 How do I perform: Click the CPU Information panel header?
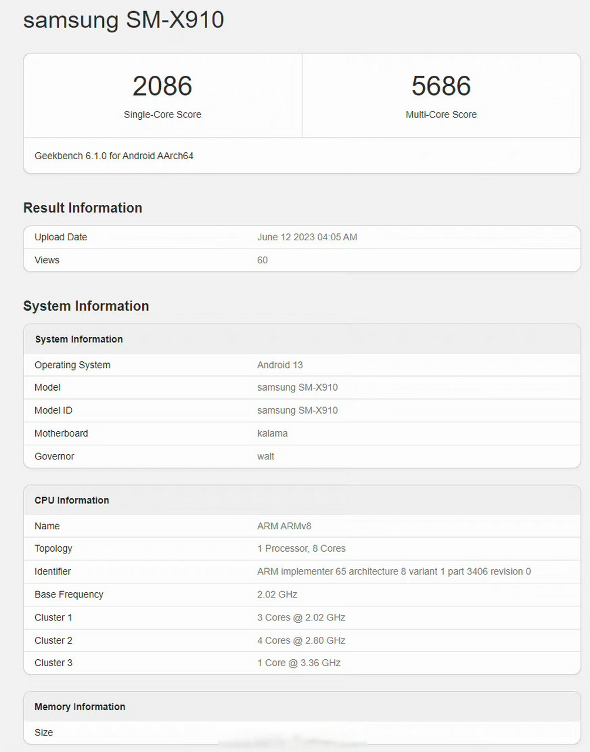72,500
